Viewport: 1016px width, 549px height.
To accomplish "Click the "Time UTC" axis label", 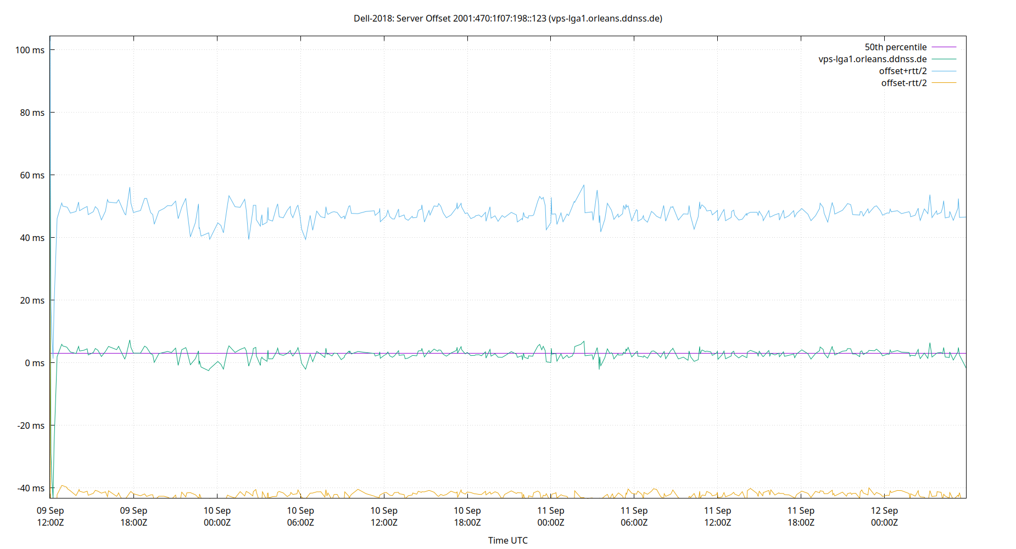I will pyautogui.click(x=508, y=540).
